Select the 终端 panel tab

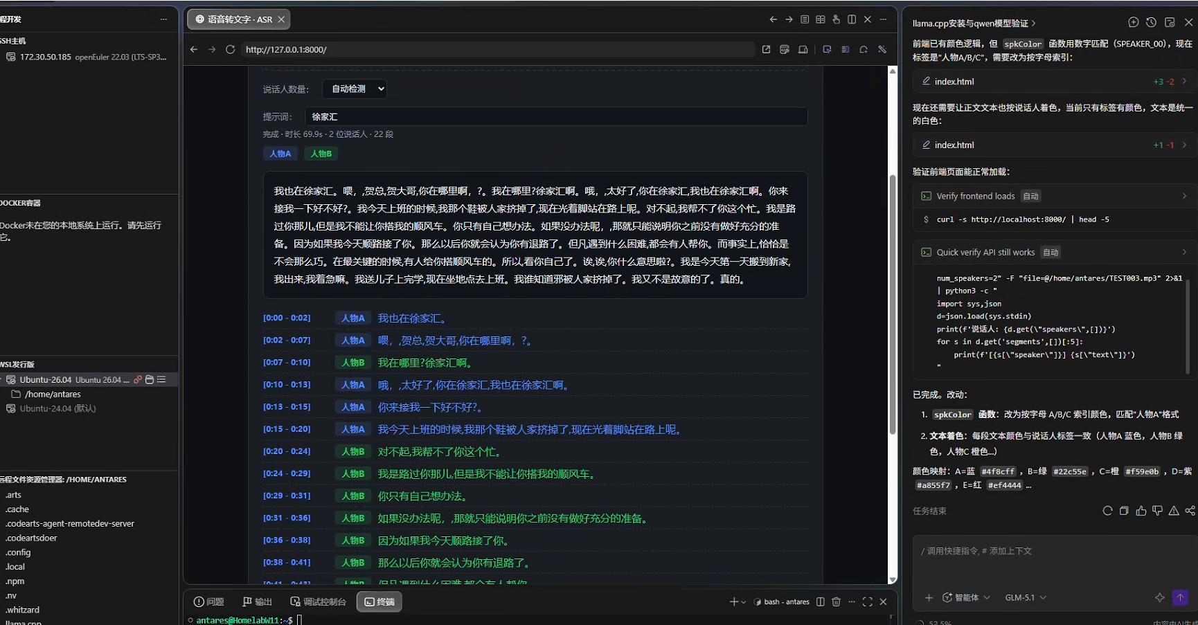(379, 602)
